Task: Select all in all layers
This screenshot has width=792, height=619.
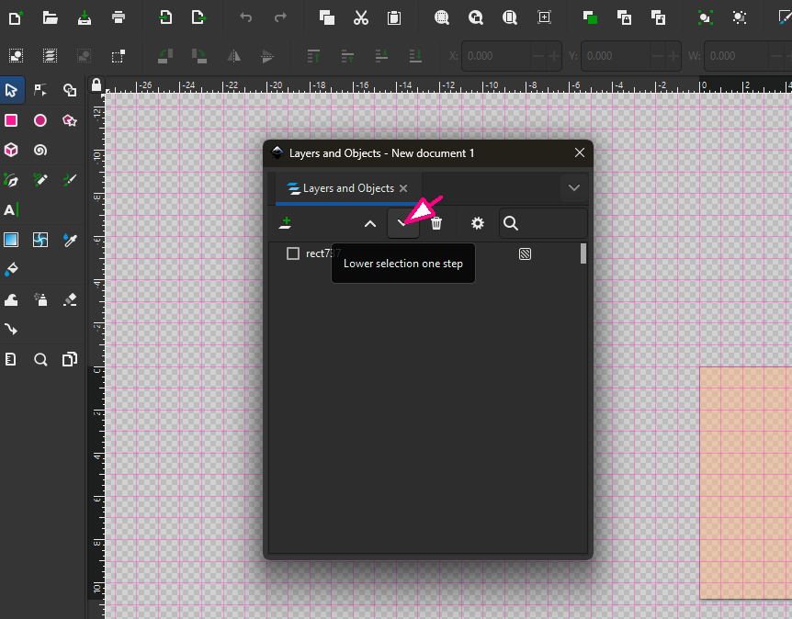Action: point(50,55)
